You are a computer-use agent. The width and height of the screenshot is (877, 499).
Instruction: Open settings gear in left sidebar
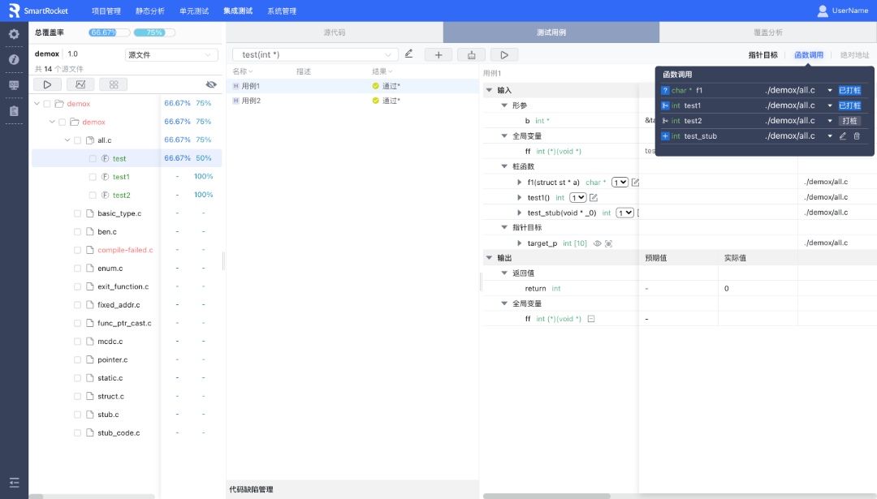(x=14, y=34)
